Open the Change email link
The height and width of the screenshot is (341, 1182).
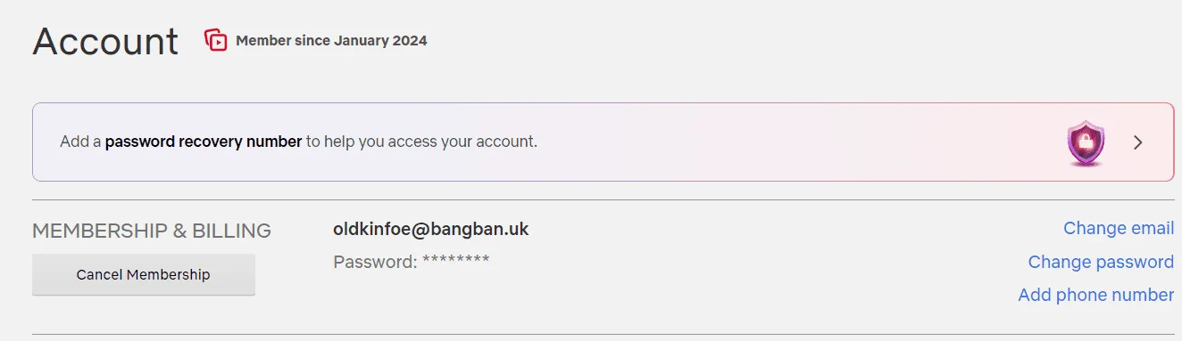1118,228
